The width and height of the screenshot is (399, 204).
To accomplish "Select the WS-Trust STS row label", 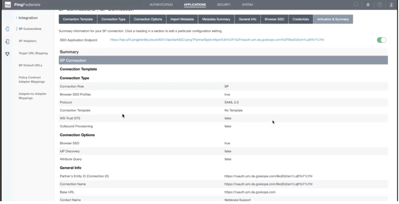I will pos(70,118).
